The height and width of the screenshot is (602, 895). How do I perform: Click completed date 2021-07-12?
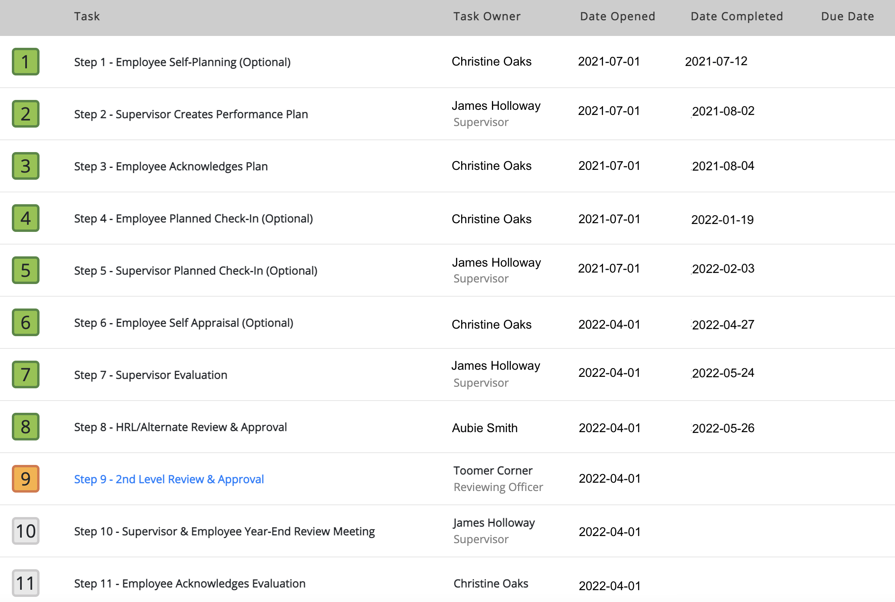716,61
